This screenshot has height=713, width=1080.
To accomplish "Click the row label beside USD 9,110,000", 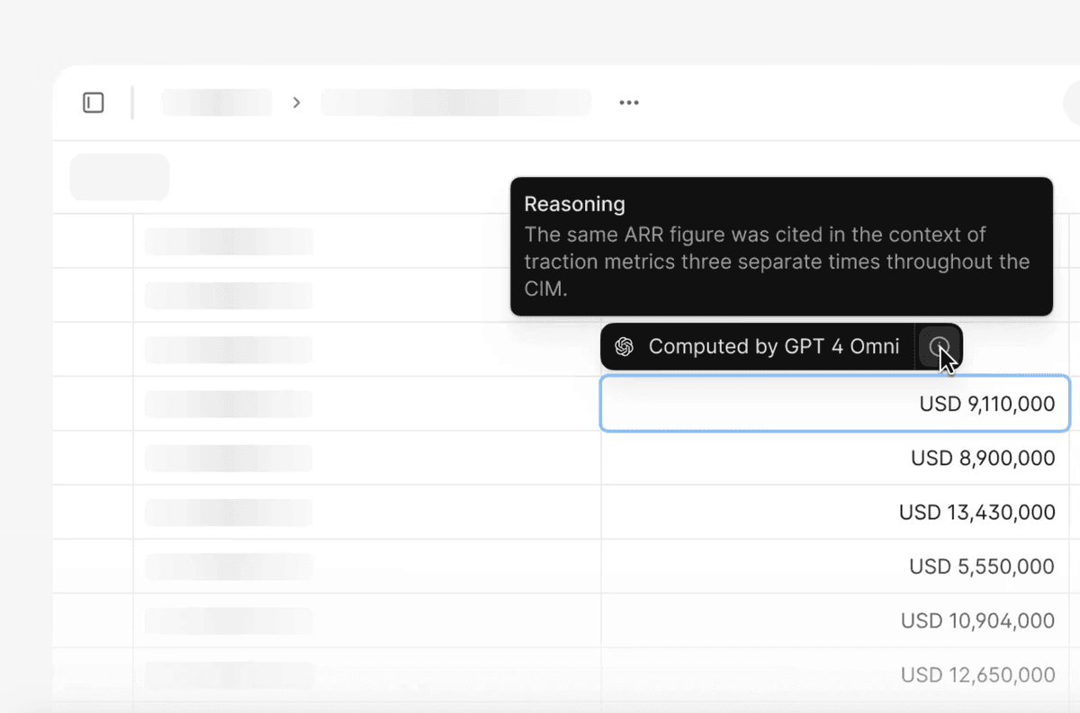I will pyautogui.click(x=229, y=404).
